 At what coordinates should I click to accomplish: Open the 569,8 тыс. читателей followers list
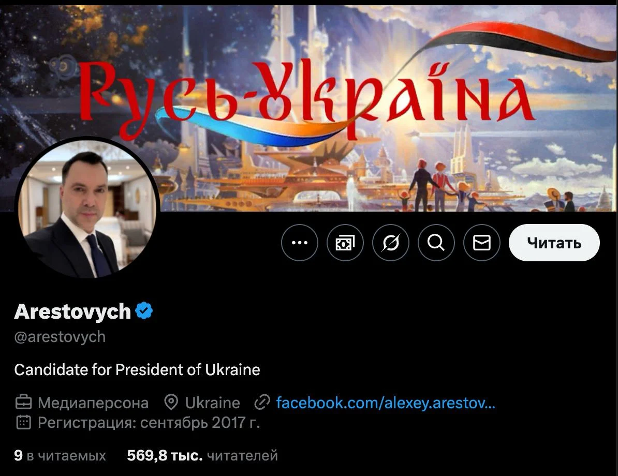(x=202, y=455)
